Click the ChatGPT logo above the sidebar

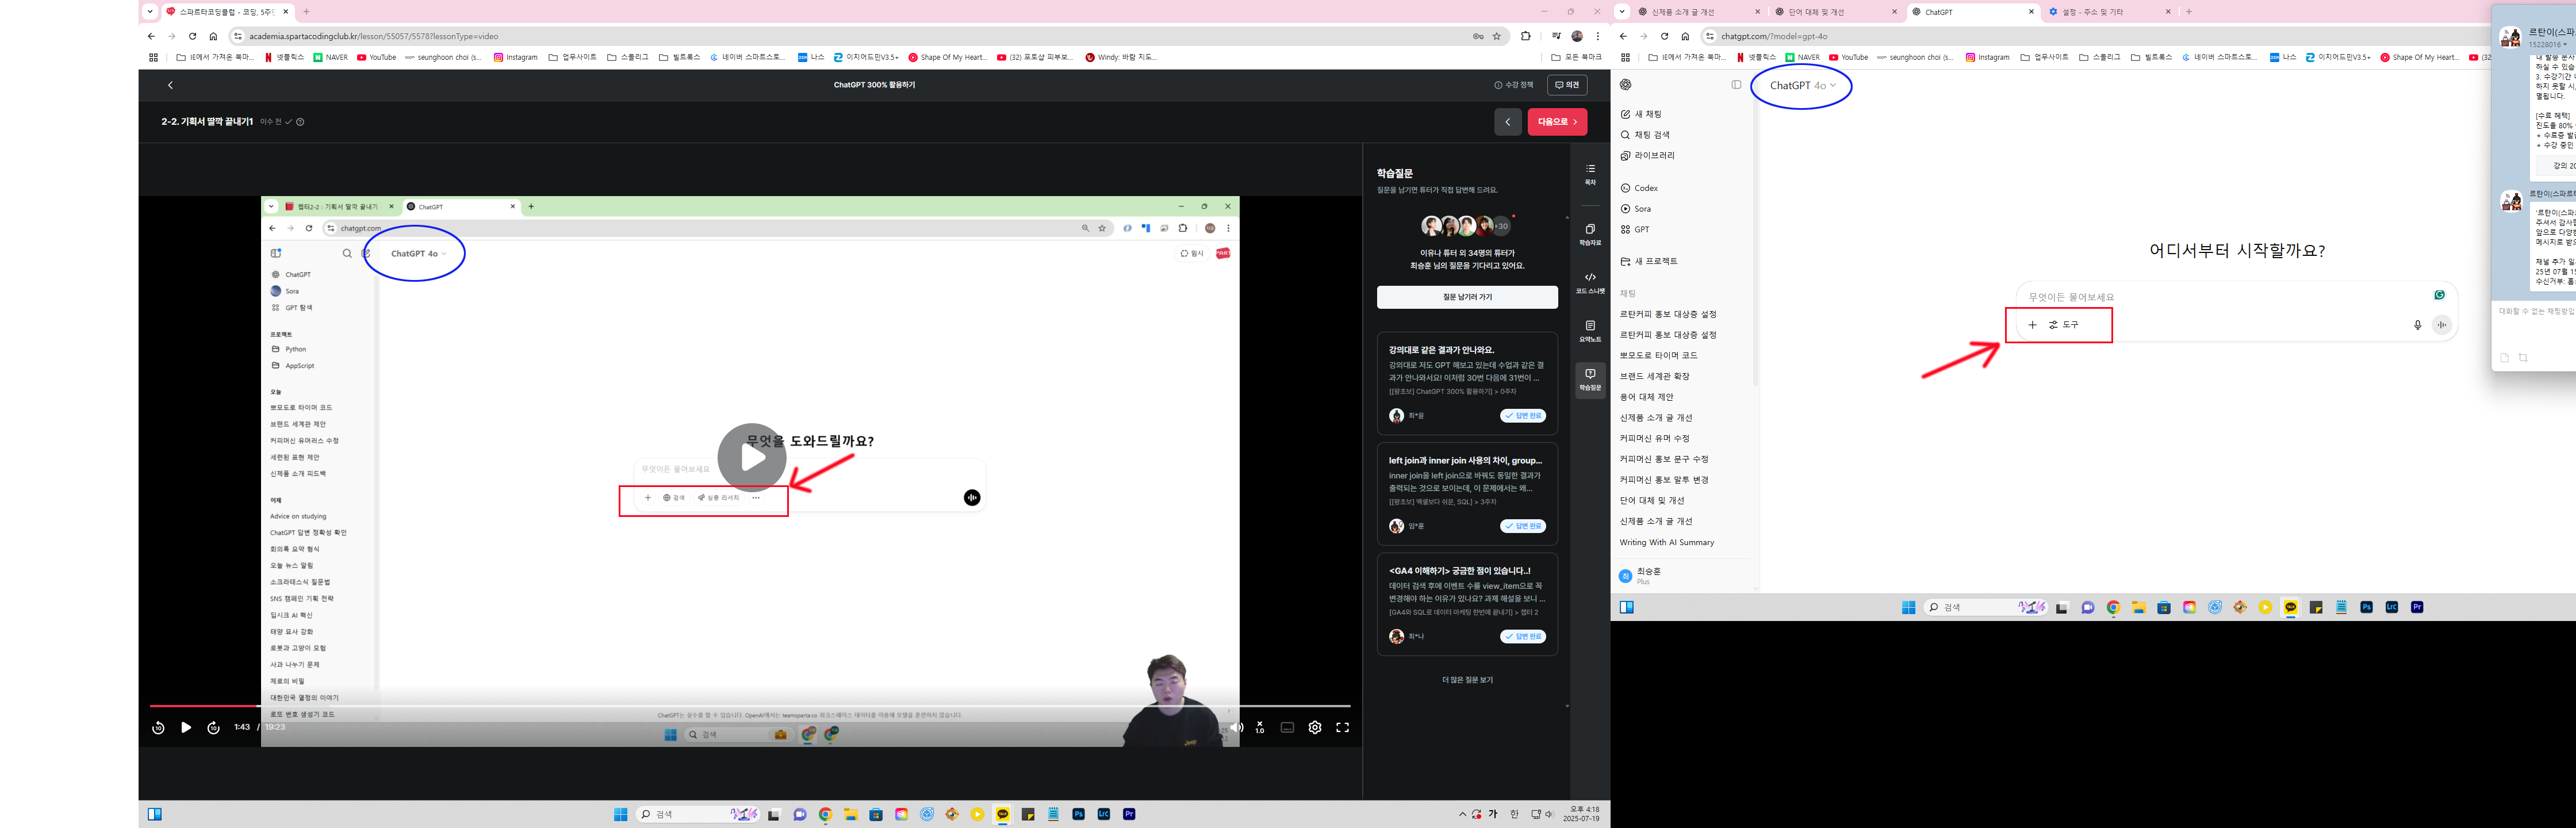coord(1626,85)
